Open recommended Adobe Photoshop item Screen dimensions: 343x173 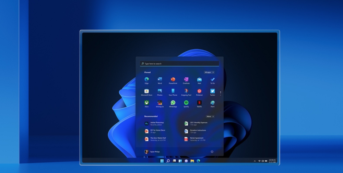(x=154, y=124)
